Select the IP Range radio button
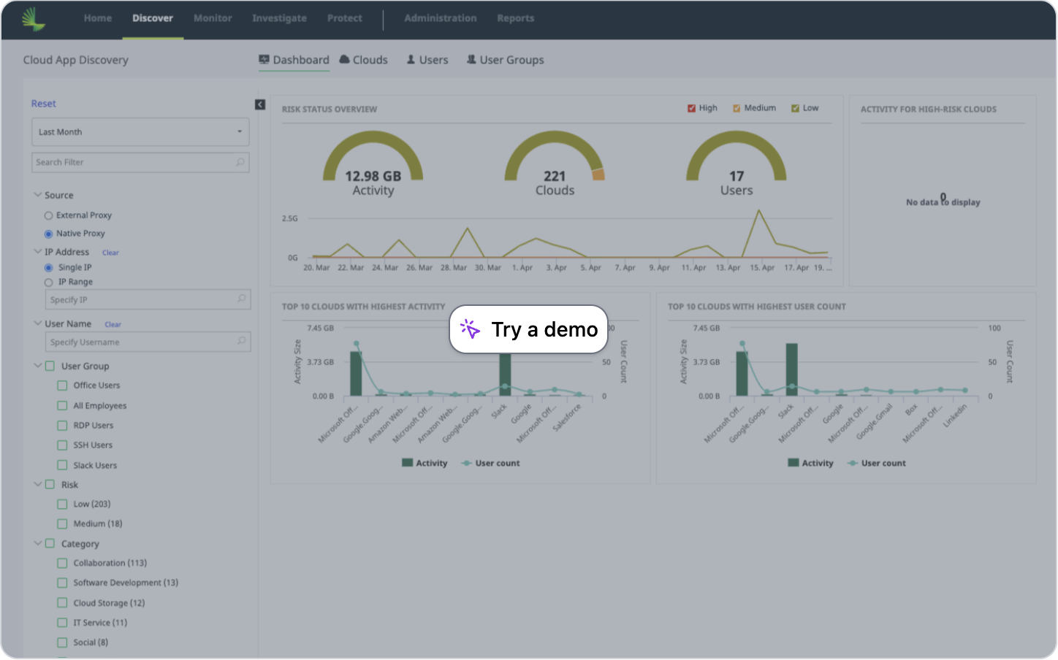Viewport: 1058px width, 660px height. pos(47,282)
